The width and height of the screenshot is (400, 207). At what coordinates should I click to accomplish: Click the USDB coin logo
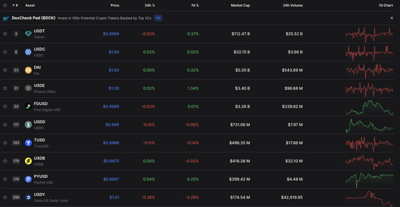(28, 161)
